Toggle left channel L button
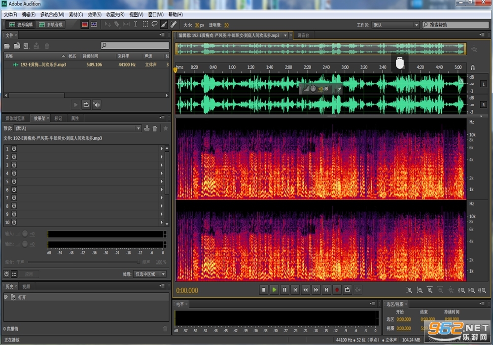Screen dimensions: 493x345 (x=483, y=84)
